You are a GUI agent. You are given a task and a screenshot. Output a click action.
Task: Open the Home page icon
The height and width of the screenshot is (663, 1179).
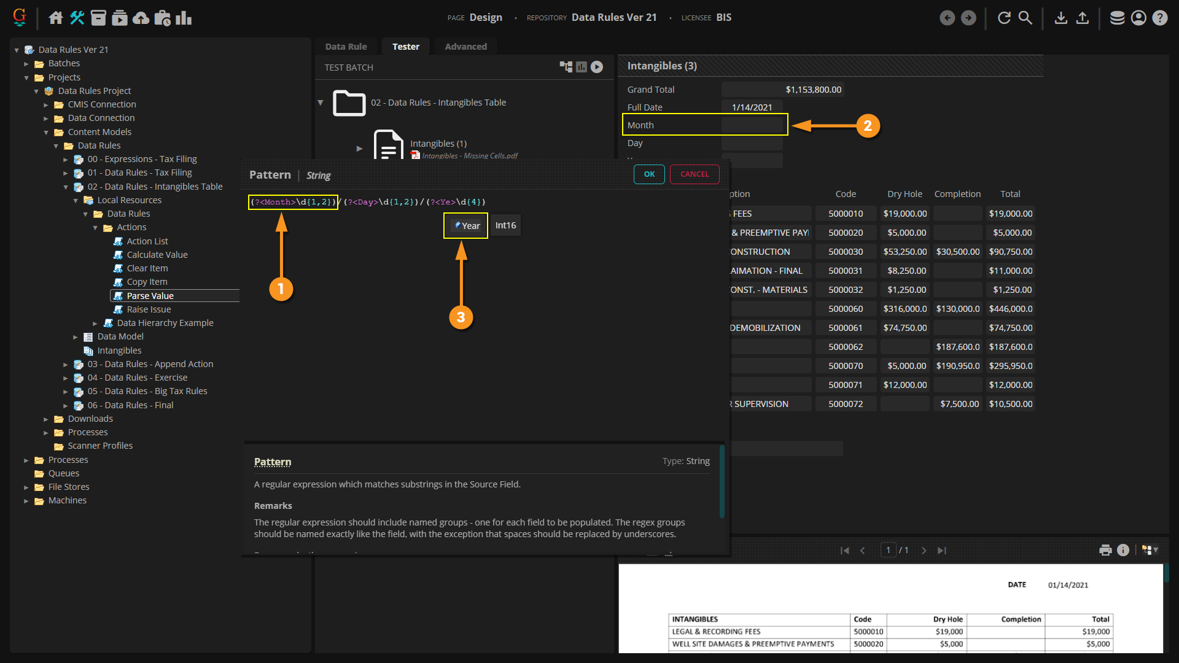pos(56,18)
